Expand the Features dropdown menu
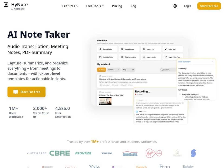The height and width of the screenshot is (168, 224). click(x=70, y=6)
